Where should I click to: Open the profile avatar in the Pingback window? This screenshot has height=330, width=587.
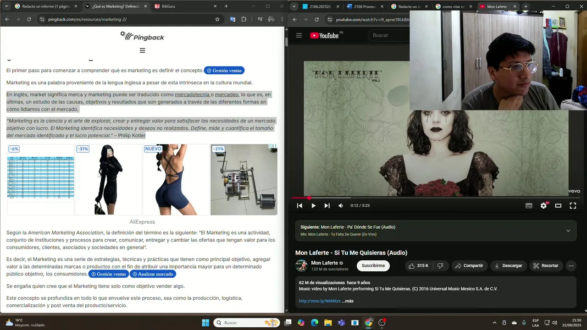[271, 19]
